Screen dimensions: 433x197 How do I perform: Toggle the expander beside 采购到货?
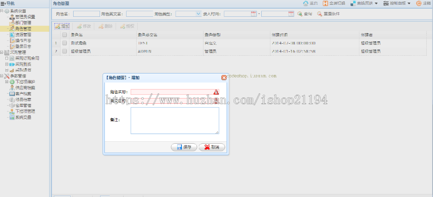coord(7,64)
